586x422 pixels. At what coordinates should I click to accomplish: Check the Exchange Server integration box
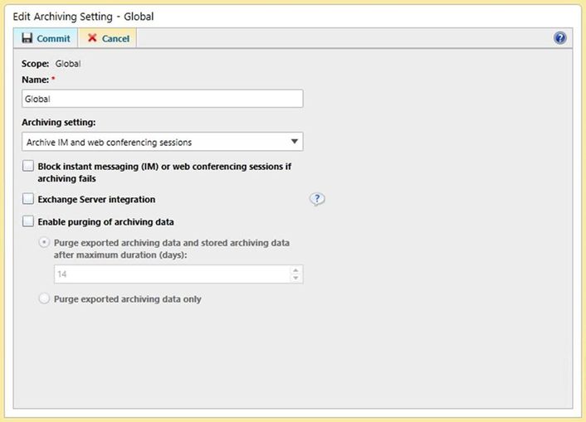click(x=28, y=199)
